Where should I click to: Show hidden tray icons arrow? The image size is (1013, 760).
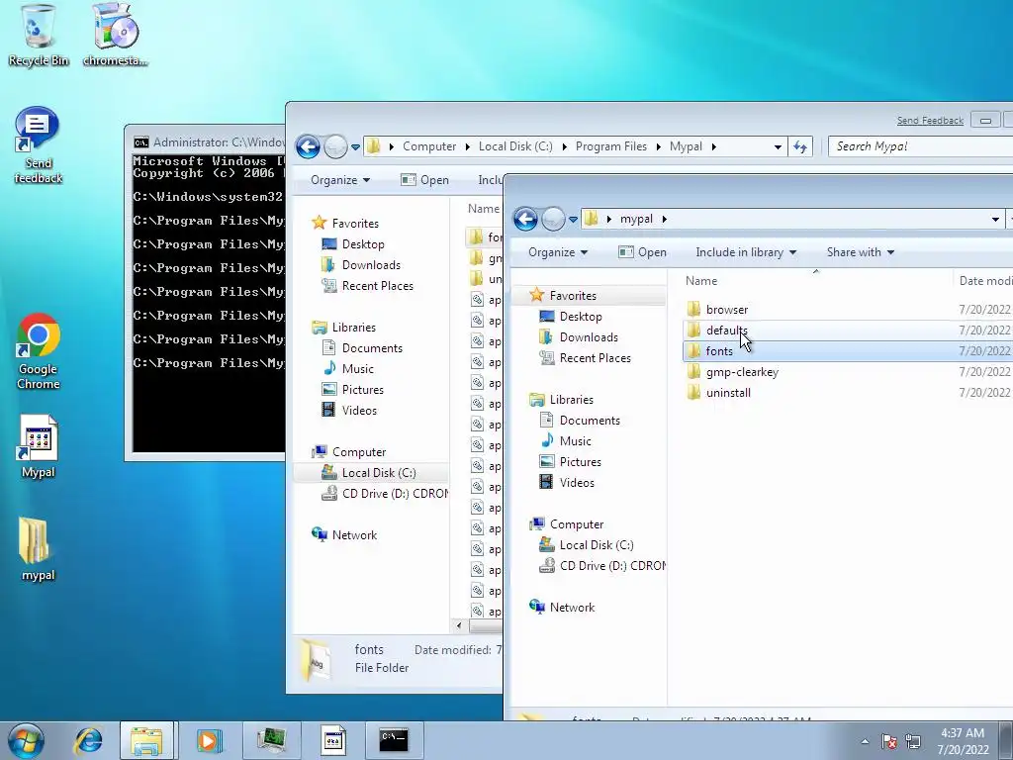coord(865,741)
